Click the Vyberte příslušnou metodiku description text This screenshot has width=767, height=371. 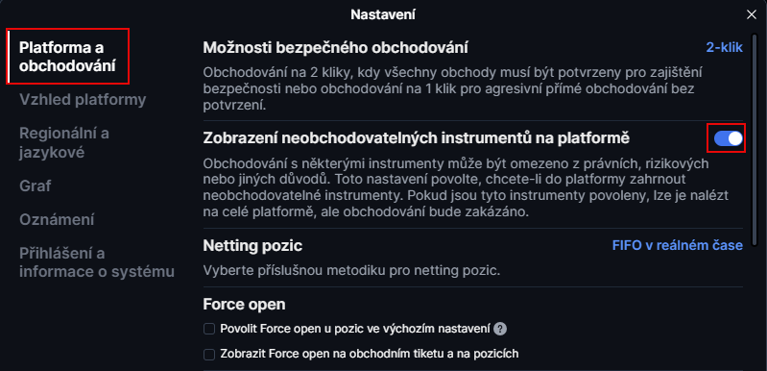(351, 270)
